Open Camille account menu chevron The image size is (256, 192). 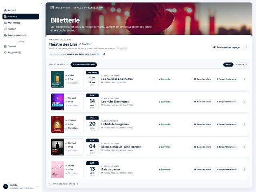[x=38, y=186]
